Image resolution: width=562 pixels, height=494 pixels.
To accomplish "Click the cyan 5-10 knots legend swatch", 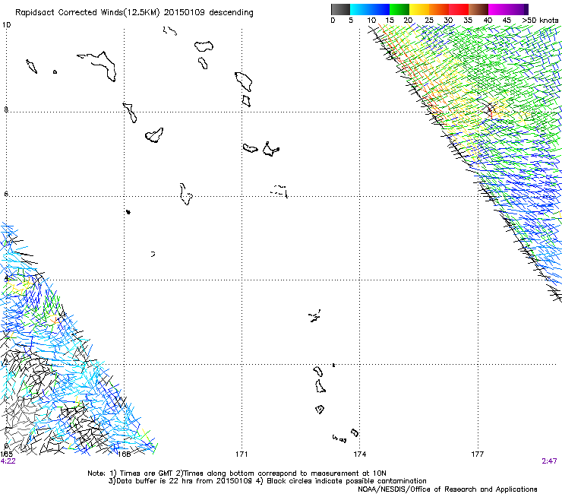I will click(360, 9).
